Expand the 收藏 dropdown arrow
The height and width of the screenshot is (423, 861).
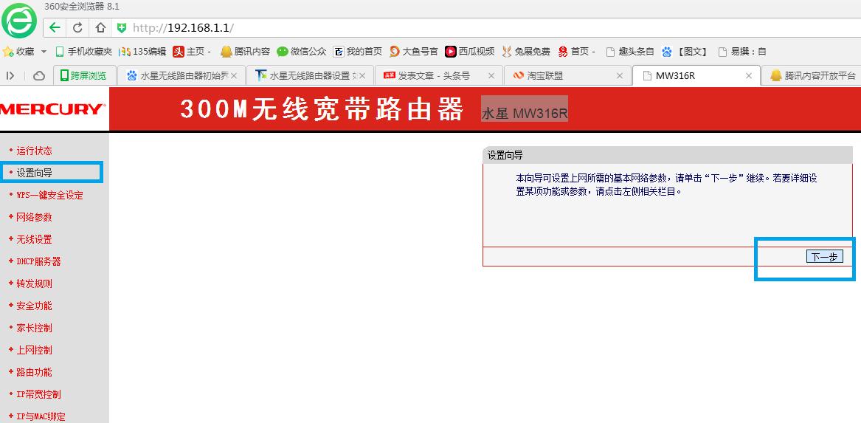click(x=44, y=52)
